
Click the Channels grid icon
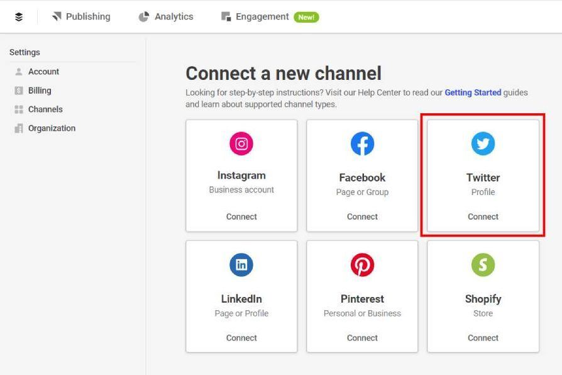[19, 109]
